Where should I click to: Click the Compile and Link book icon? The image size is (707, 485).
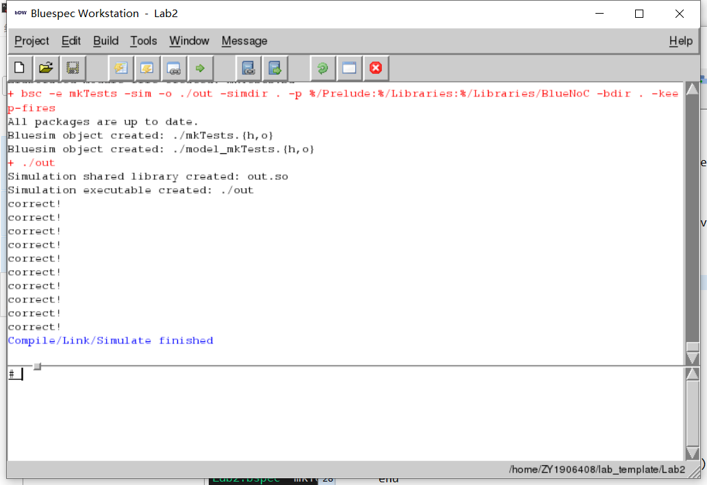[248, 68]
